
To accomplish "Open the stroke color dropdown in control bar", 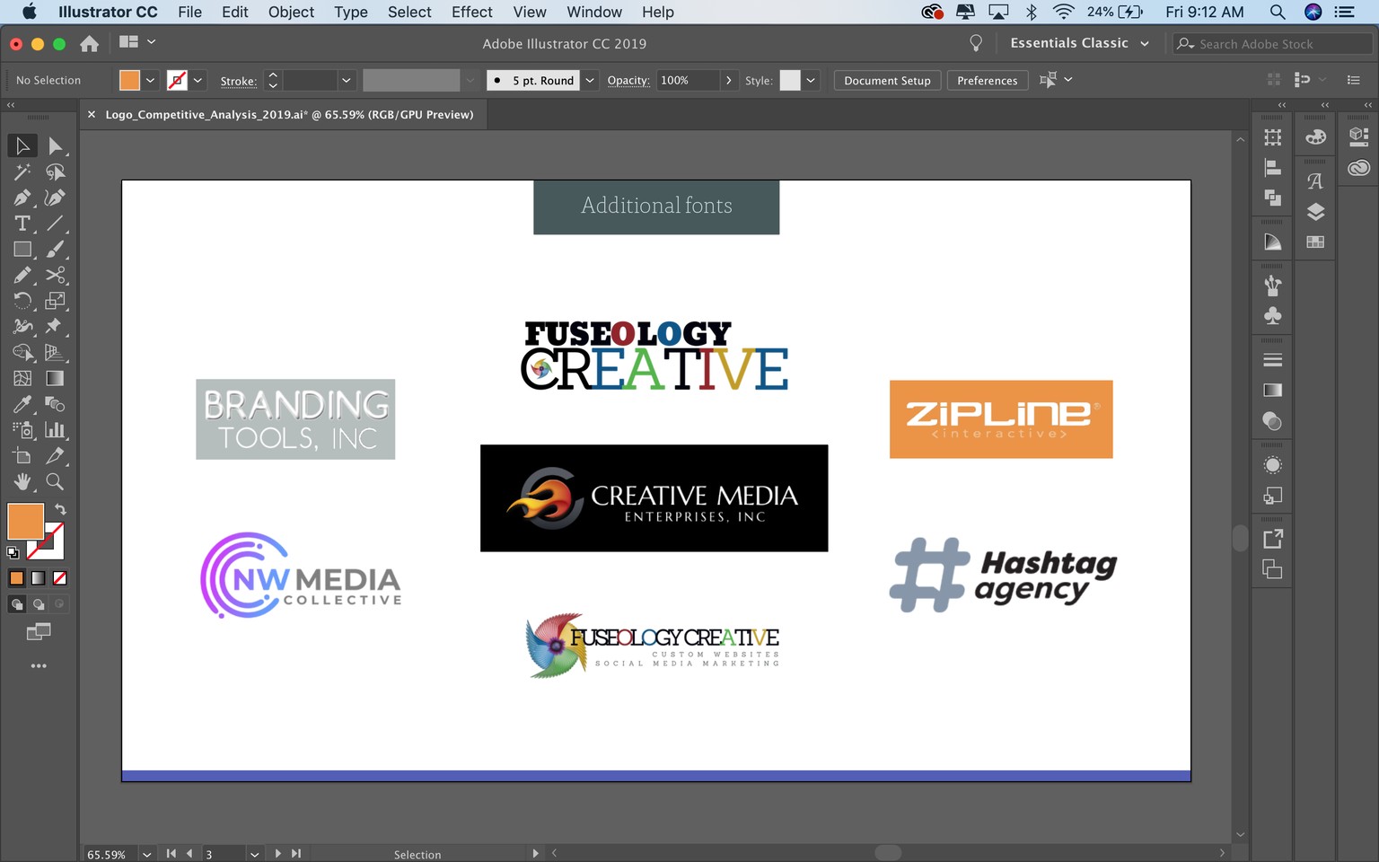I will [x=198, y=80].
